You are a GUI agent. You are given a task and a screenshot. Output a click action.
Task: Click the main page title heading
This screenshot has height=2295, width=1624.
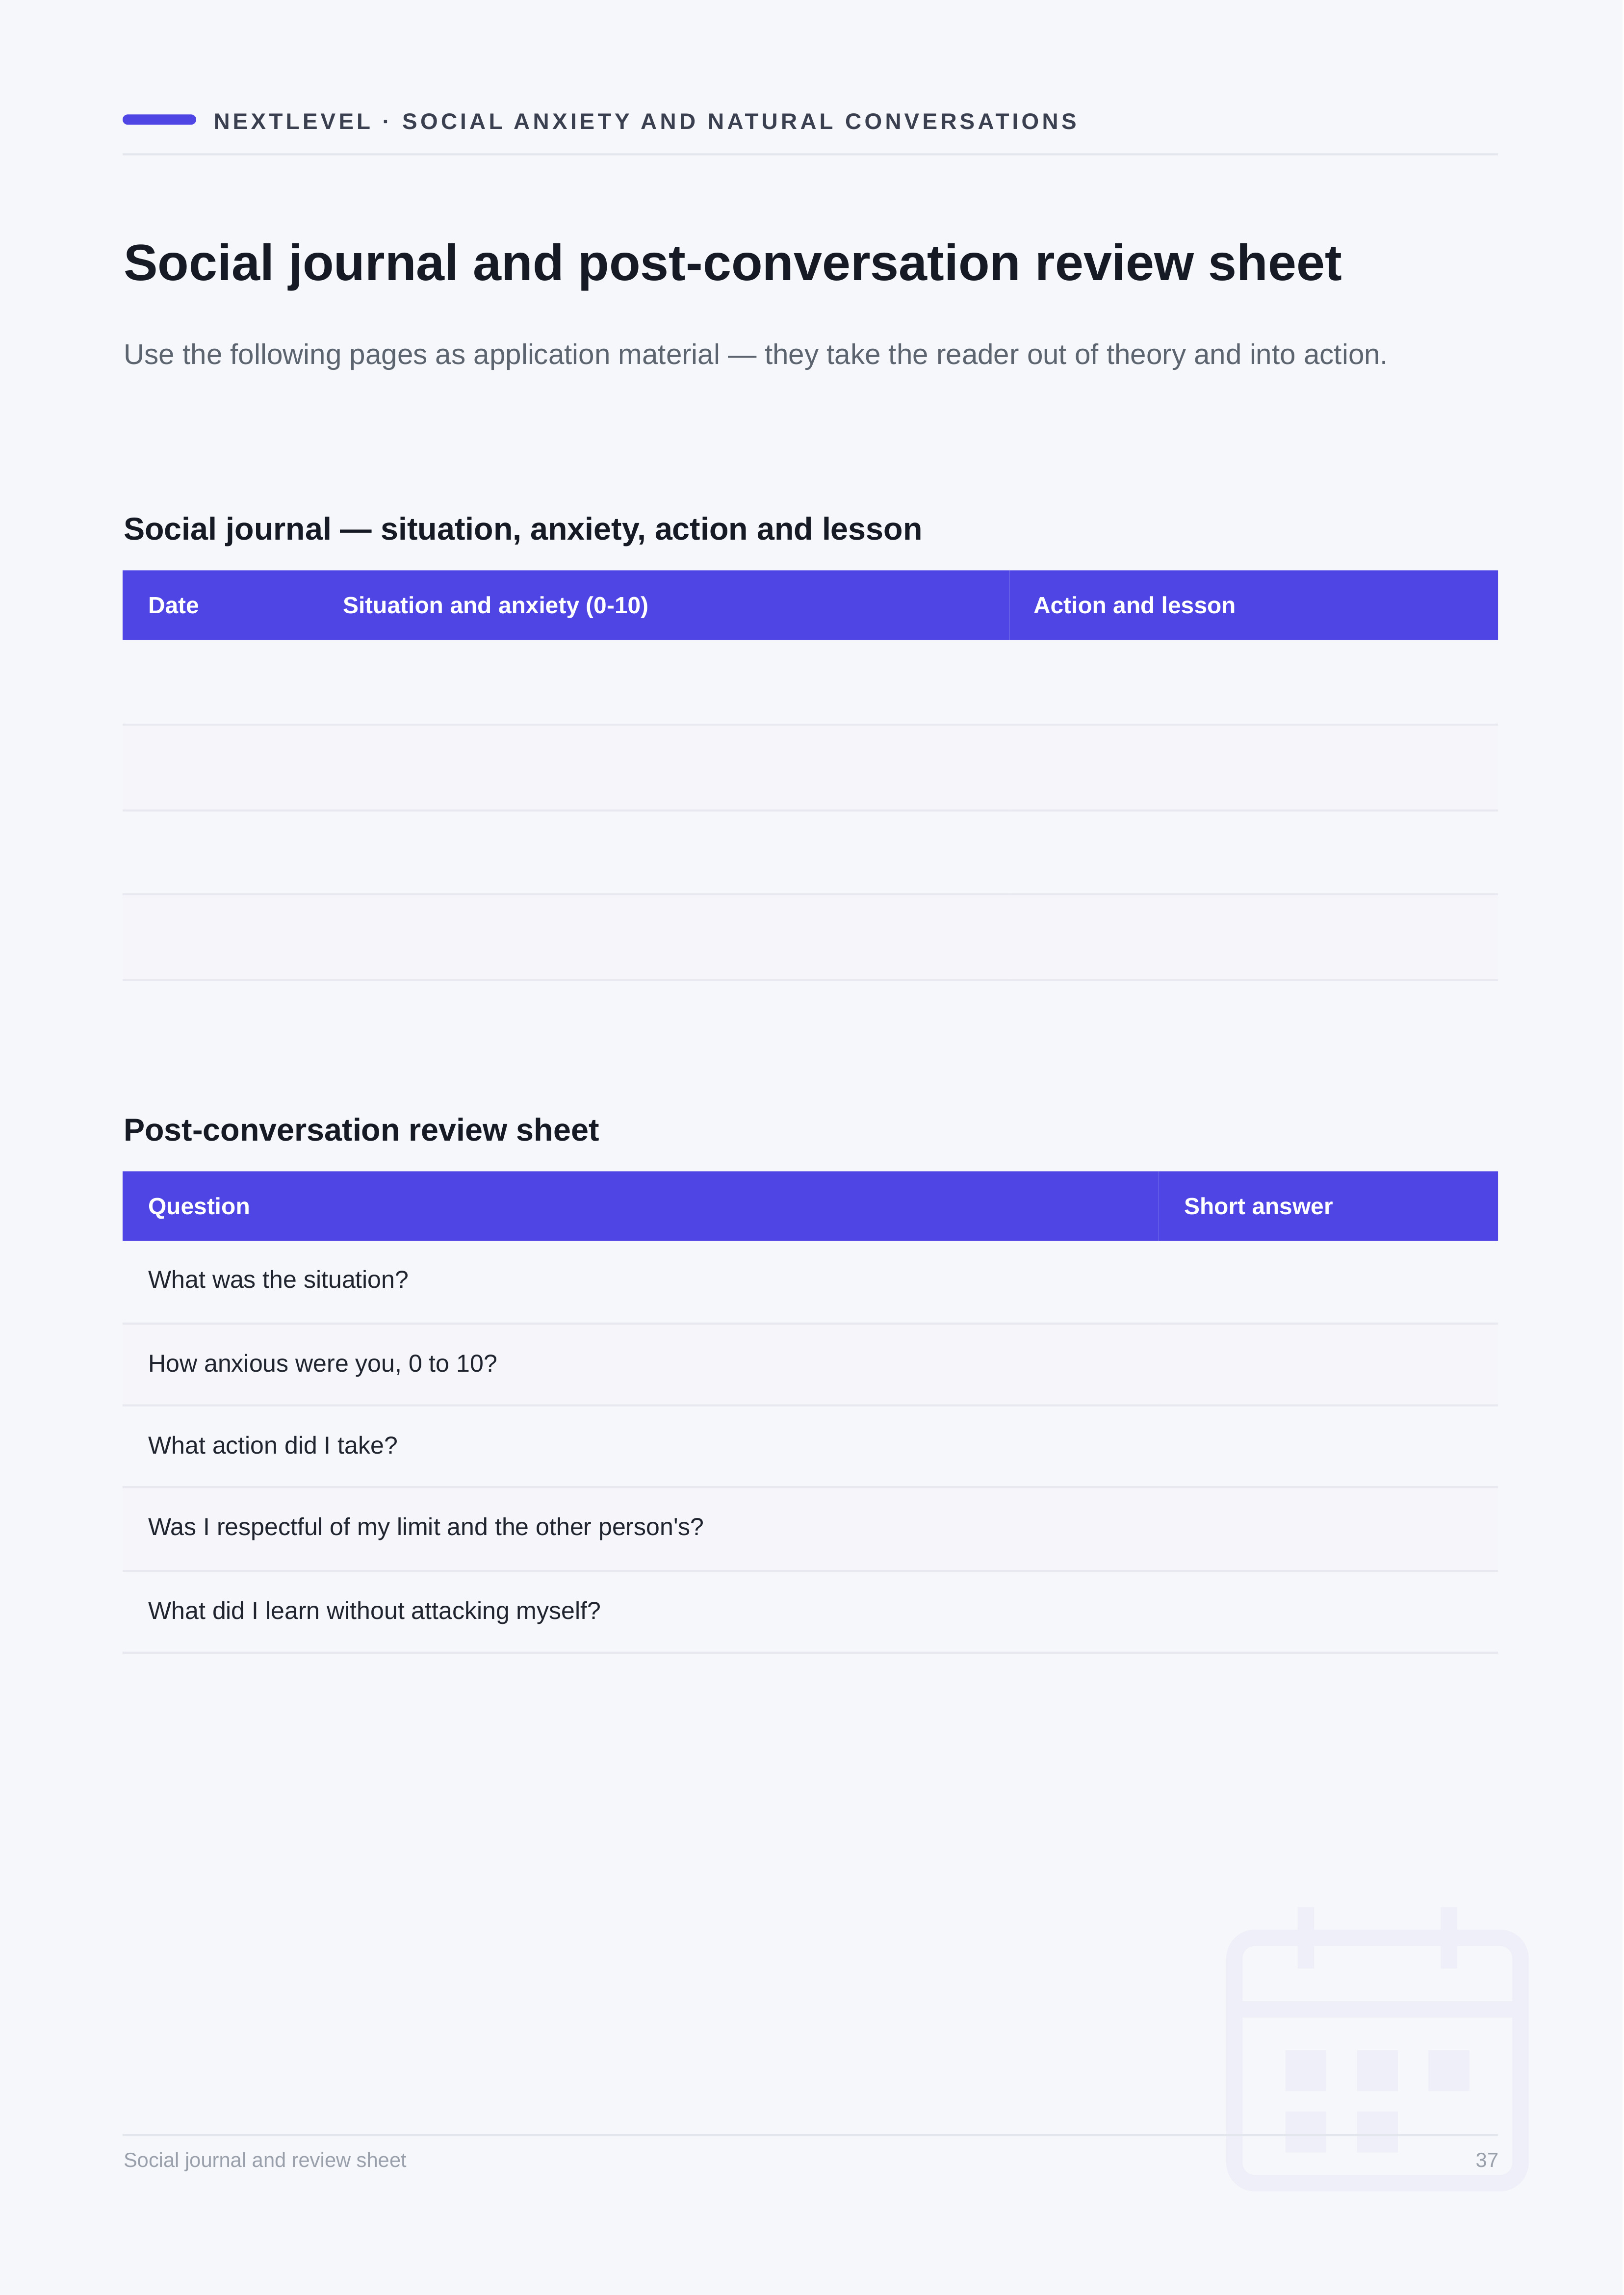coord(732,263)
